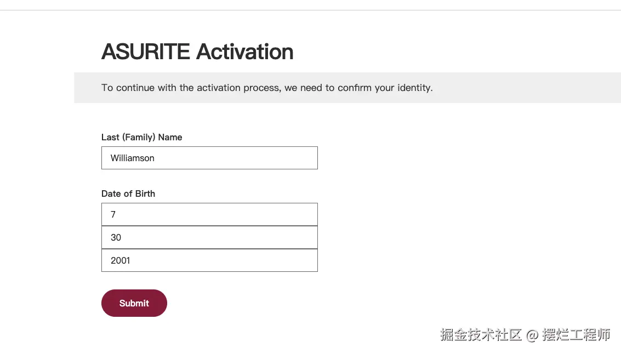Focus the birth year field showing 2001

coord(209,260)
